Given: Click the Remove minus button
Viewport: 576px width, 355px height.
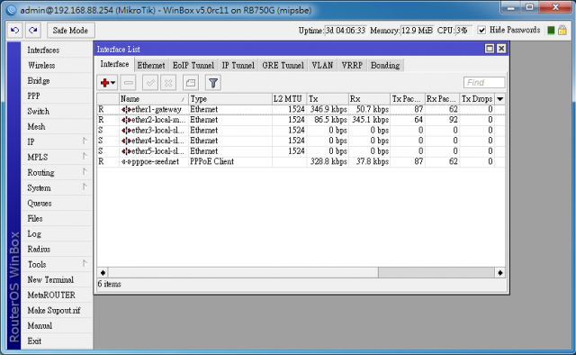Looking at the screenshot, I should pos(128,83).
